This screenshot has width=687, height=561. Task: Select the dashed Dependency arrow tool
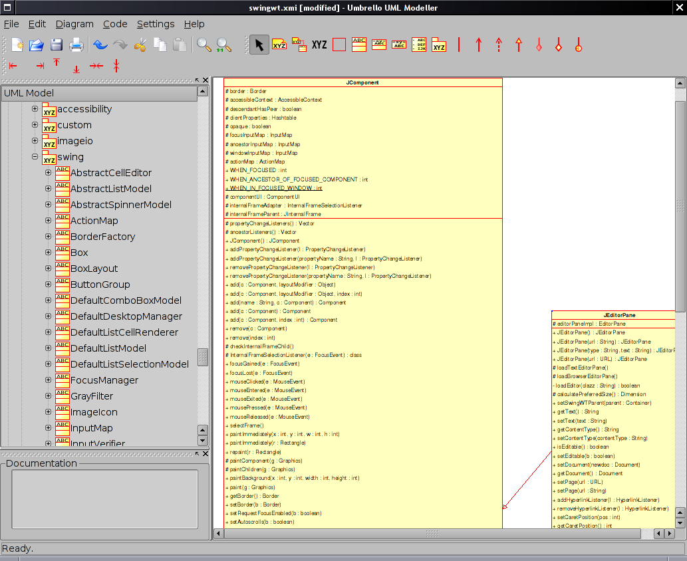click(499, 45)
